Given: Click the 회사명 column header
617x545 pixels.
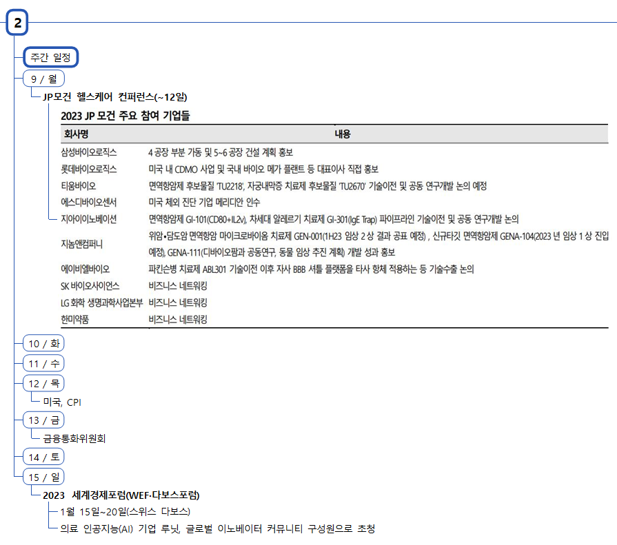Looking at the screenshot, I should (77, 134).
